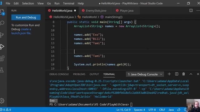Switch to OUTPUT panel tab
This screenshot has height=112, width=200.
click(x=94, y=74)
